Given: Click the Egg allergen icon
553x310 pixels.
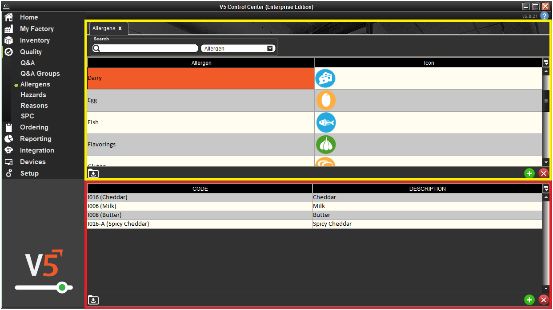Looking at the screenshot, I should [x=326, y=100].
